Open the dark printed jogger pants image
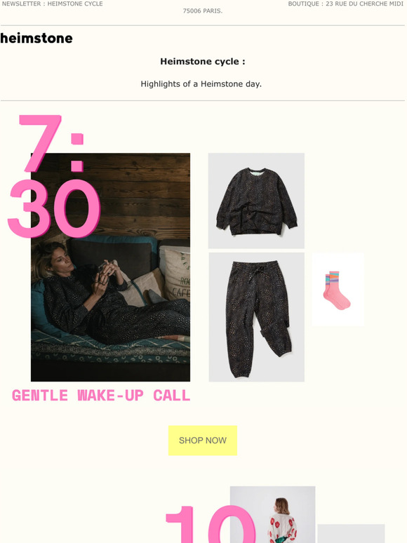The height and width of the screenshot is (543, 407). (x=257, y=317)
